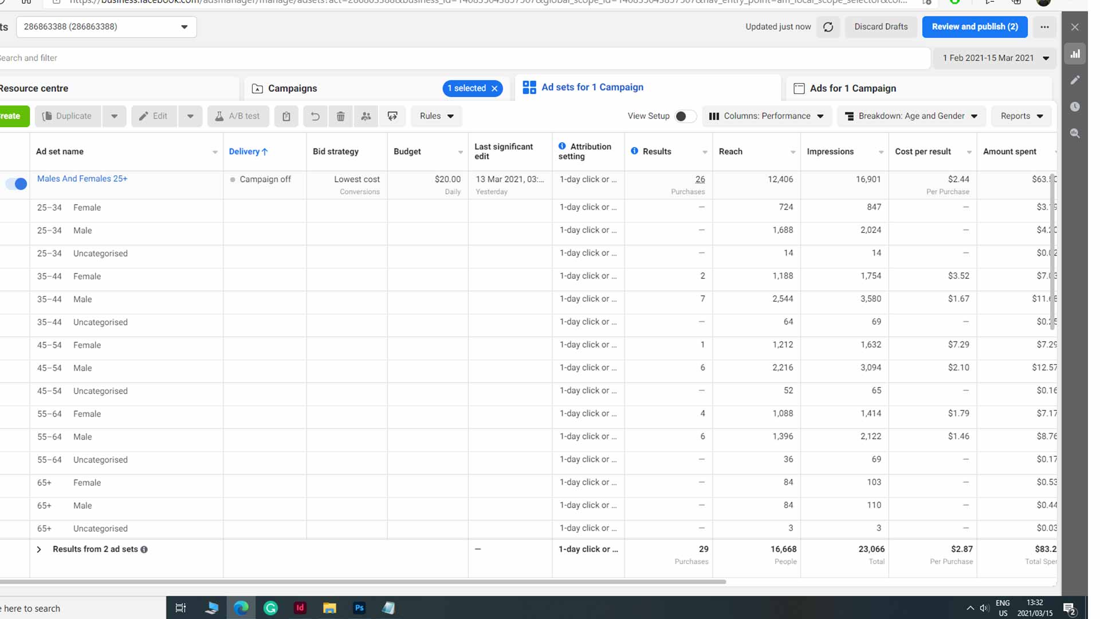Close the side panel with X icon
The image size is (1100, 619).
click(x=1075, y=27)
